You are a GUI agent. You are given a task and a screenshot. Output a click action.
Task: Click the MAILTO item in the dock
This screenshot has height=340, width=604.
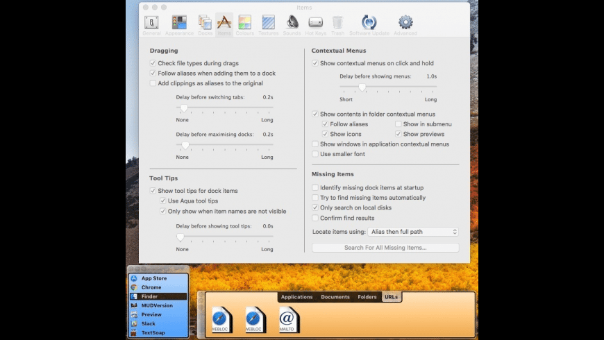287,319
